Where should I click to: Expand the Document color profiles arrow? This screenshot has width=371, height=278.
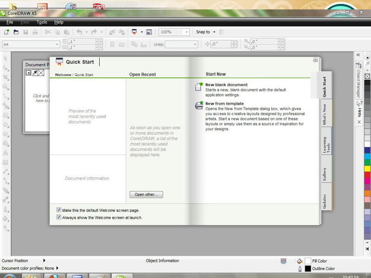tap(57, 268)
